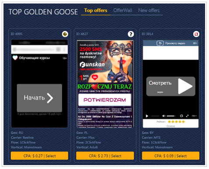Select the CPA $ 0.27 offer
The height and width of the screenshot is (169, 209).
(39, 156)
